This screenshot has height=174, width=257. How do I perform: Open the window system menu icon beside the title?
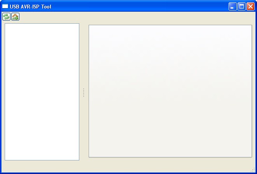[x=5, y=6]
